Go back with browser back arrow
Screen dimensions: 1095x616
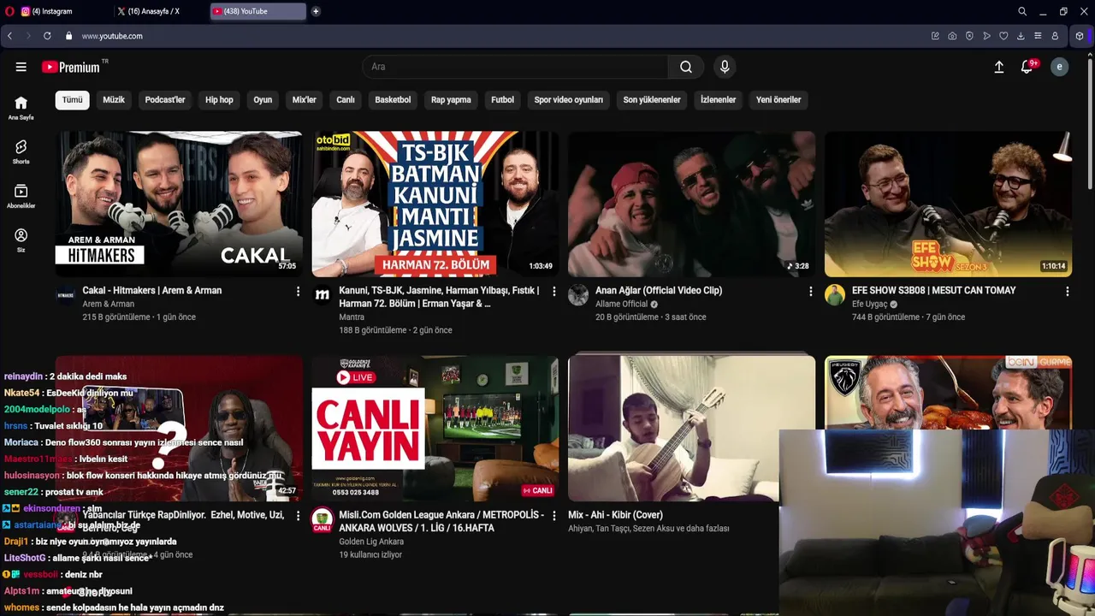tap(9, 36)
